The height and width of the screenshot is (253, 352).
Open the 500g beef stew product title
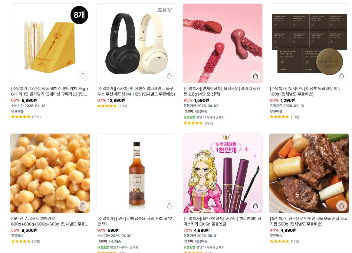pos(309,221)
